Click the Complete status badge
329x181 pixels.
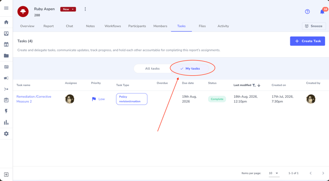217,99
